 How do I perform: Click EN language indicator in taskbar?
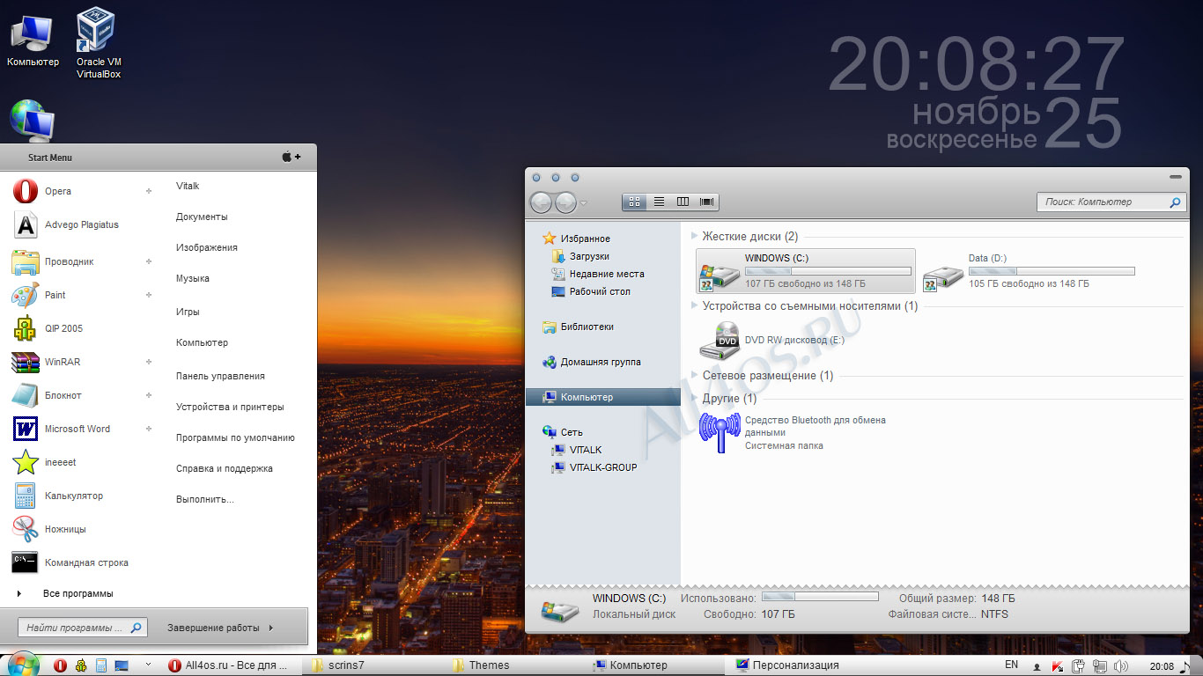coord(1012,665)
